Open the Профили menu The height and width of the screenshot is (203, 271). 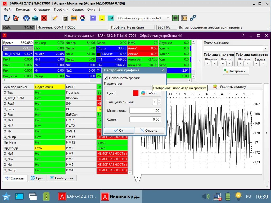coord(61,10)
